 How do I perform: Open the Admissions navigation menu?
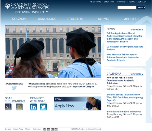coord(47,19)
